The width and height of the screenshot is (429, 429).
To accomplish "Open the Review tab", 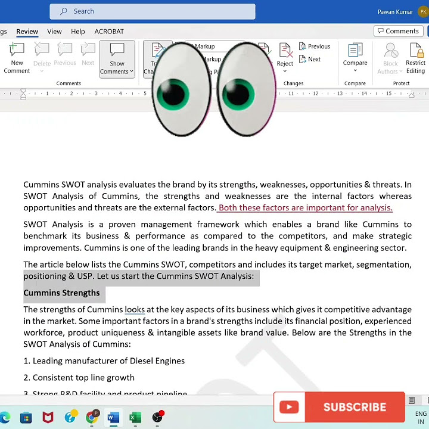I will coord(27,32).
